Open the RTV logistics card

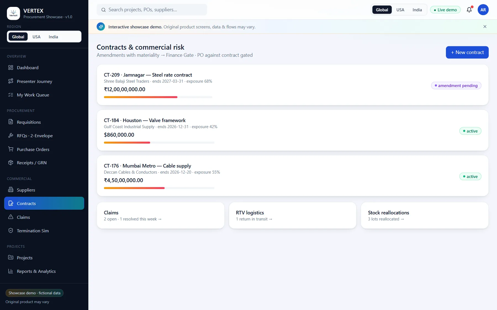click(x=292, y=215)
